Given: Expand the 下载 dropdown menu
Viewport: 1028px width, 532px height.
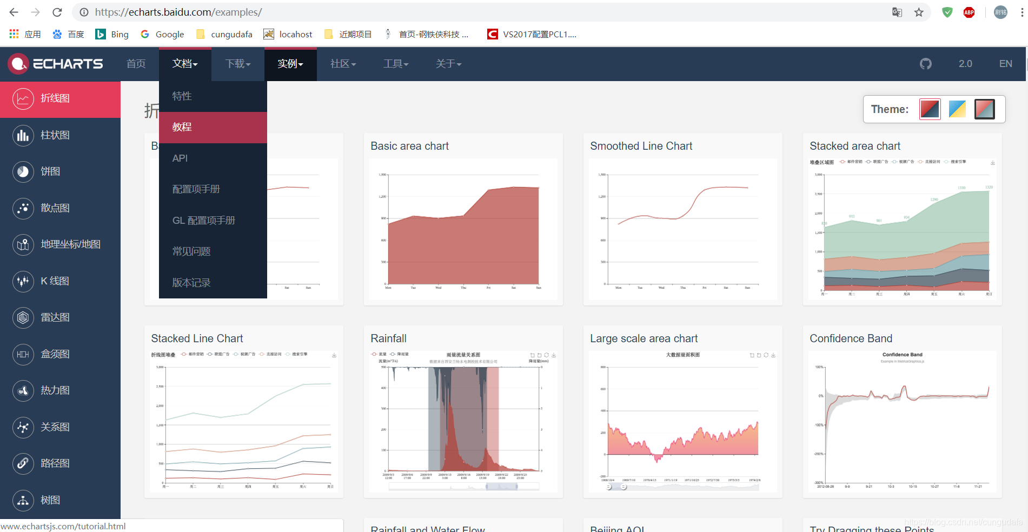Looking at the screenshot, I should (238, 64).
